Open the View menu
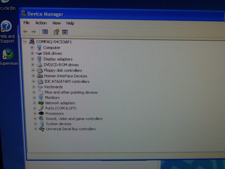Viewport: 225px width, 169px height. tap(56, 23)
